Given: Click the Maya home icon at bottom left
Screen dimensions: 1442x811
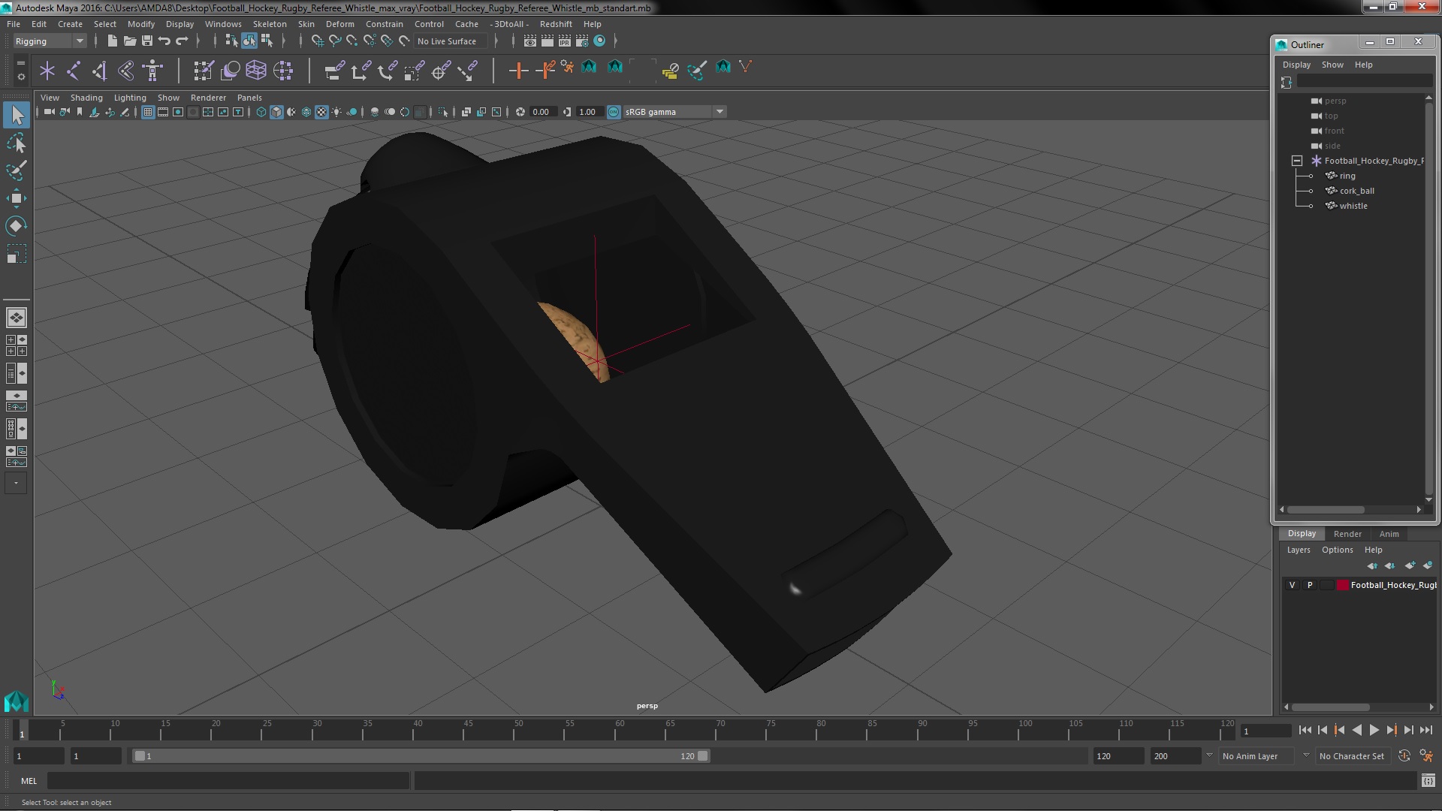Looking at the screenshot, I should (x=17, y=701).
